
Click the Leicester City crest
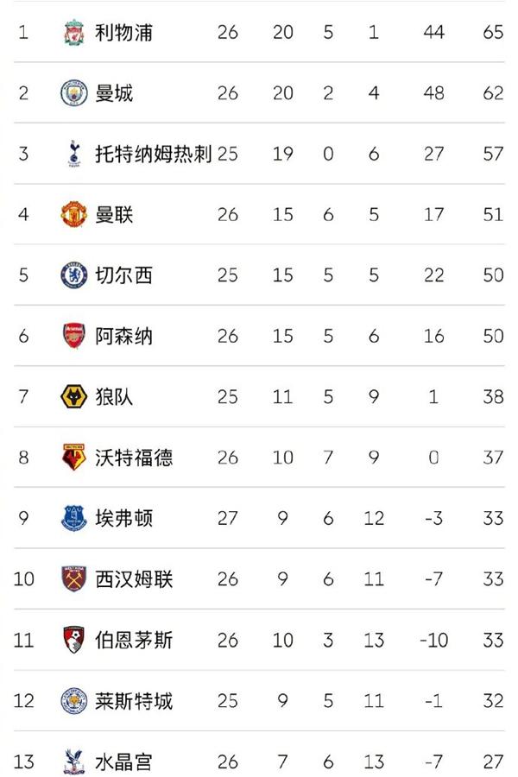pos(74,701)
